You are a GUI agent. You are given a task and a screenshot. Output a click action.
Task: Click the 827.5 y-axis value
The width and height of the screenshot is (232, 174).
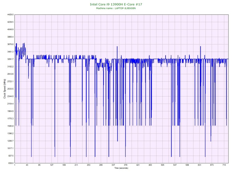[11, 156]
